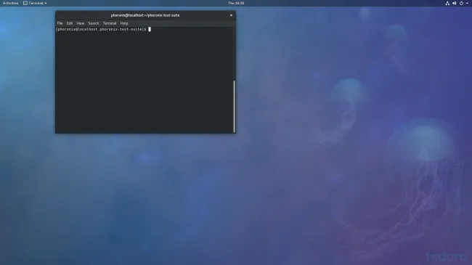The width and height of the screenshot is (472, 265).
Task: Click the power icon in system tray
Action: pos(461,4)
